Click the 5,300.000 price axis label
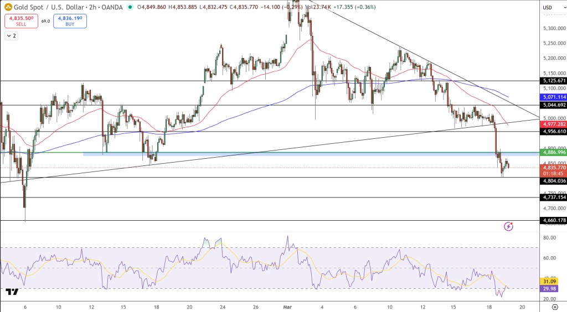This screenshot has height=312, width=567. tap(555, 28)
